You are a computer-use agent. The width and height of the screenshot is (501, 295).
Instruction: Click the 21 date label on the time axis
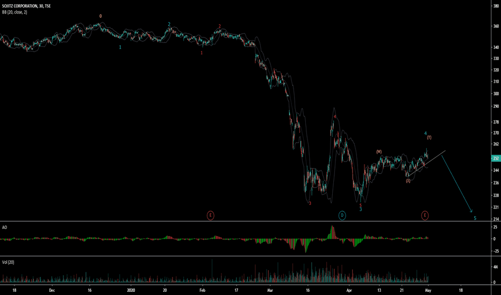[x=402, y=290]
